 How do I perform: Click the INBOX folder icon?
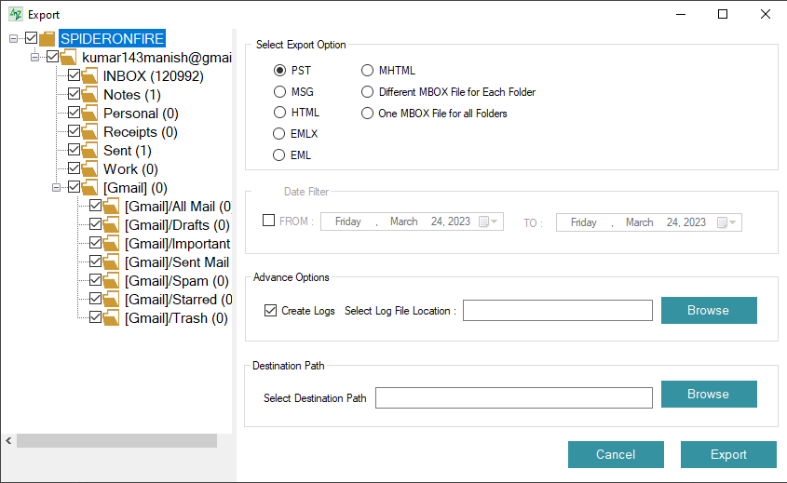(90, 76)
